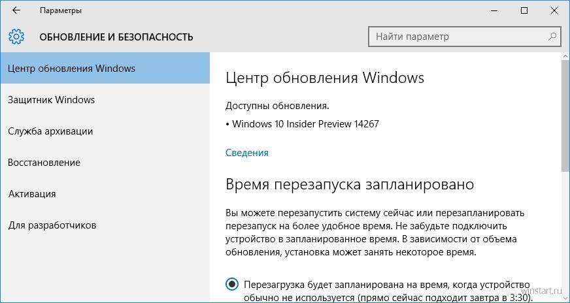
Task: Click the ОБНОВЛЕНИЕ И БЕЗОПАСНОСТЬ header title
Action: [116, 37]
